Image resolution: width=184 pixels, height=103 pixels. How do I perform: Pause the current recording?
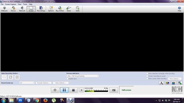(x=64, y=90)
